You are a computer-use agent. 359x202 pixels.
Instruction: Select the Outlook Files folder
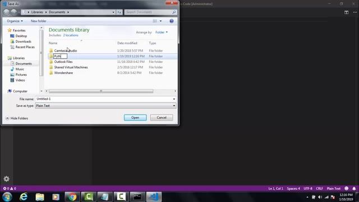[63, 62]
